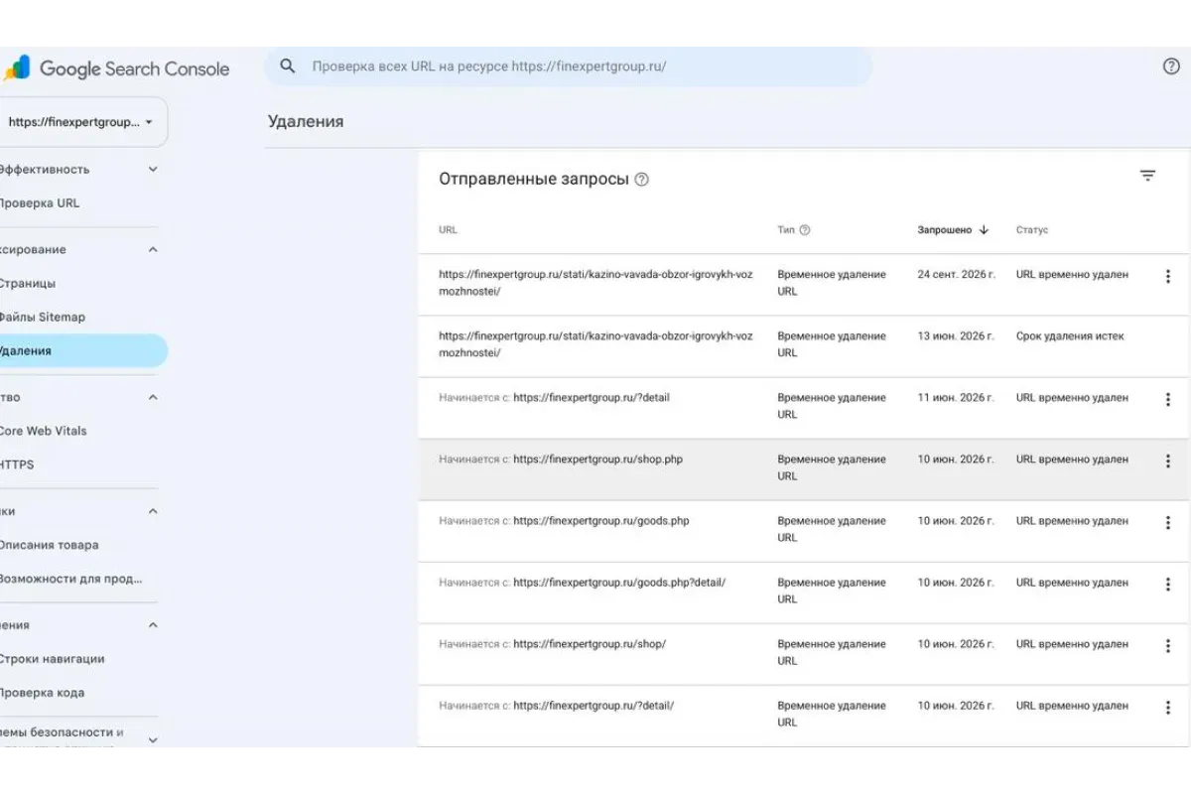Expand the security problems section chevron
Screen dimensions: 1191x794
tap(153, 739)
